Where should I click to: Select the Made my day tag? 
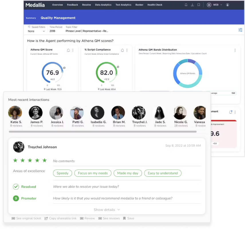coord(128,173)
